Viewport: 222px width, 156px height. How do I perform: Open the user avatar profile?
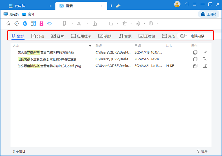pyautogui.click(x=177, y=4)
